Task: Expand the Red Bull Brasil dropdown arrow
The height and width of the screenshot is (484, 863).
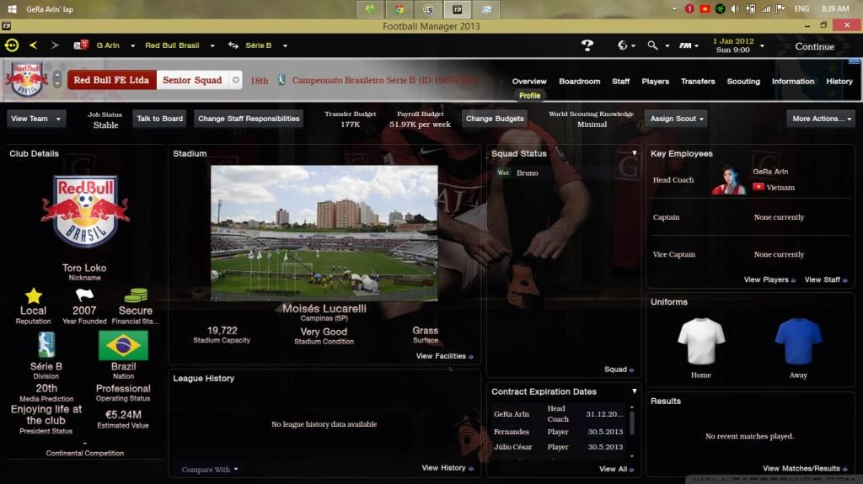Action: 212,45
